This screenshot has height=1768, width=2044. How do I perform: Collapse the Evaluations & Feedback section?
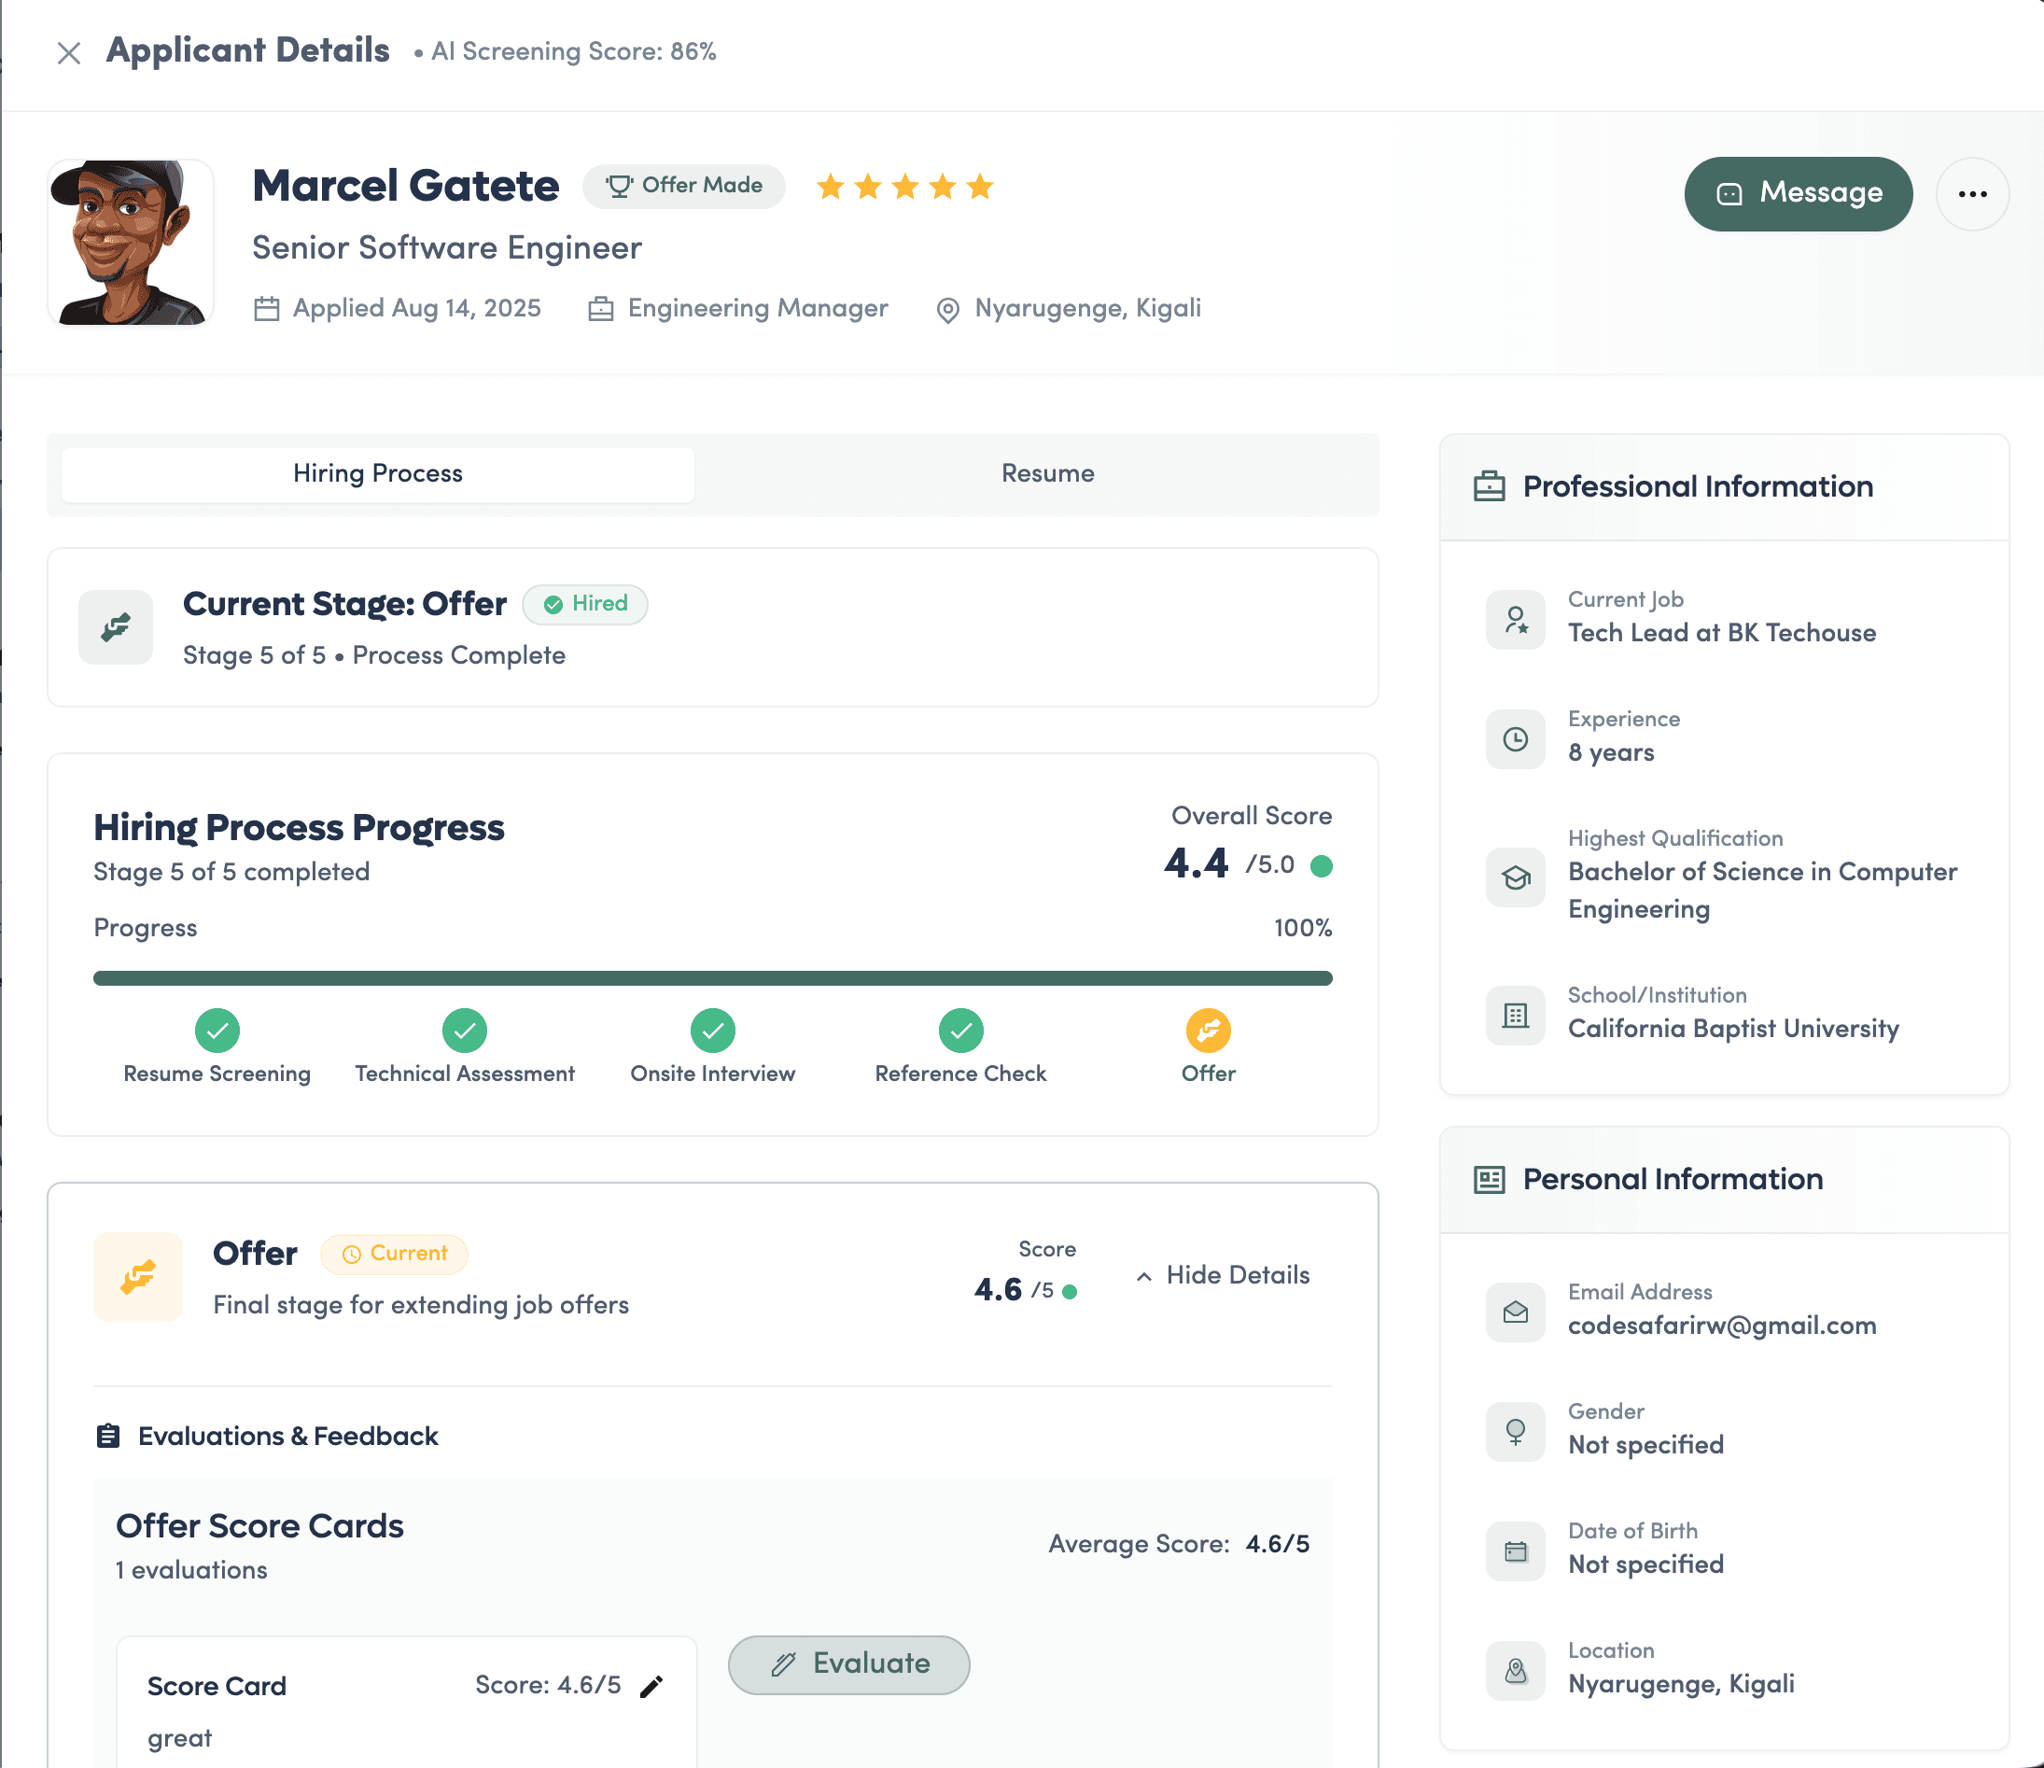tap(287, 1437)
